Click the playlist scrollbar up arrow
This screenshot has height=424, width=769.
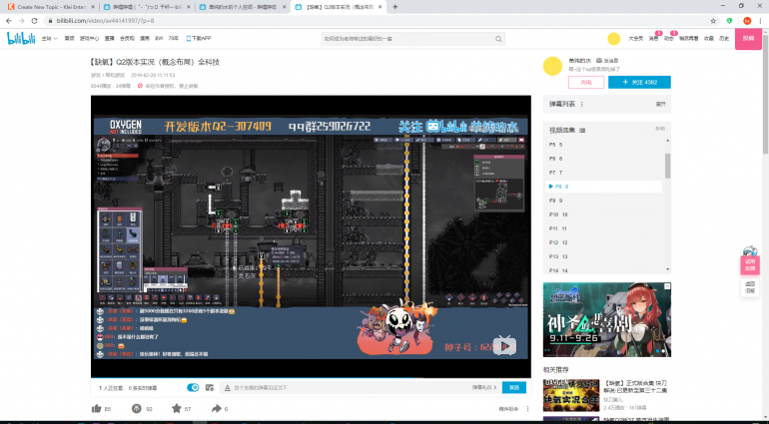tap(667, 142)
